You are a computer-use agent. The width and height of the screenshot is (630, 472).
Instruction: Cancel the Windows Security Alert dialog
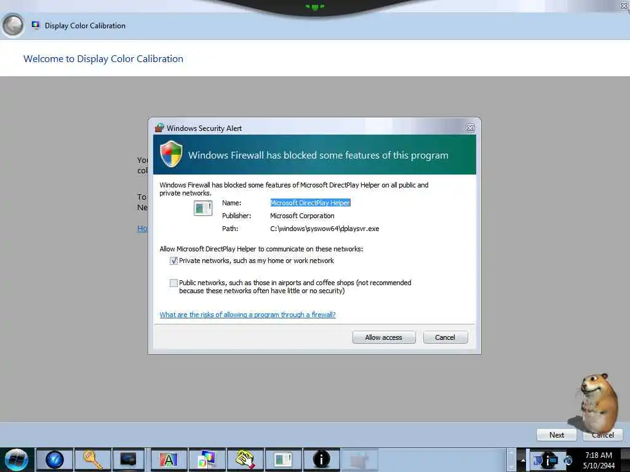point(445,337)
